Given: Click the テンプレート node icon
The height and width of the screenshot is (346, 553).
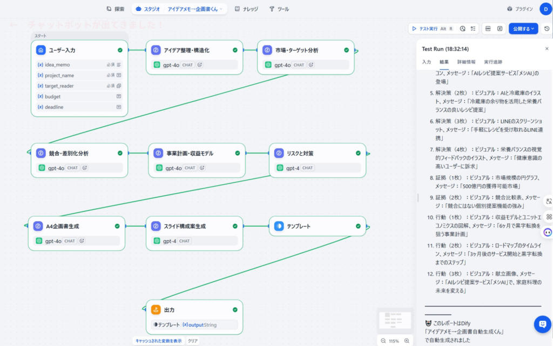Looking at the screenshot, I should coord(279,226).
